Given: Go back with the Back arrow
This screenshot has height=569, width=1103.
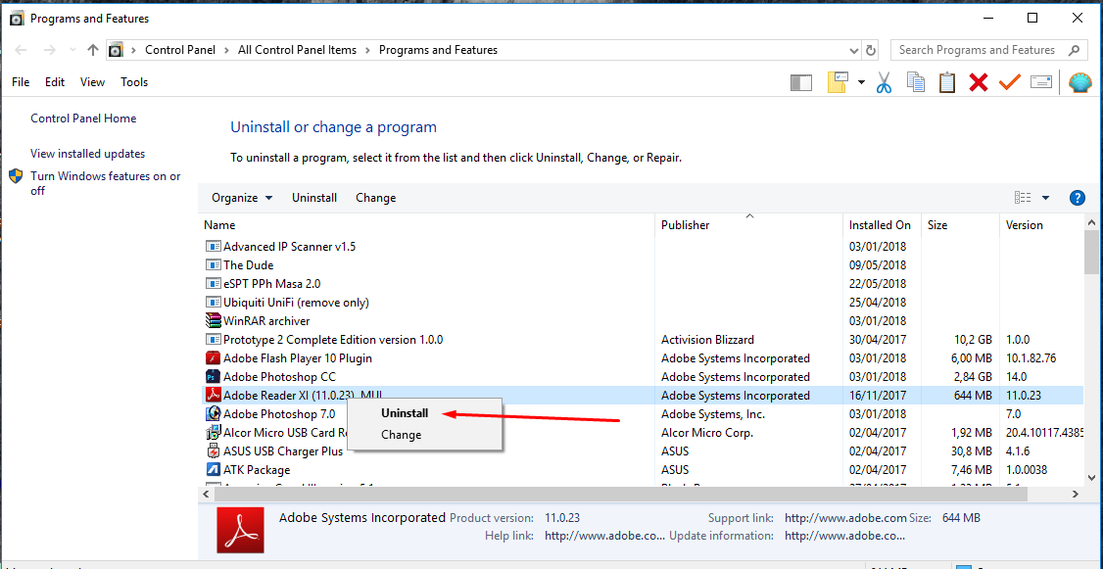Looking at the screenshot, I should point(21,50).
